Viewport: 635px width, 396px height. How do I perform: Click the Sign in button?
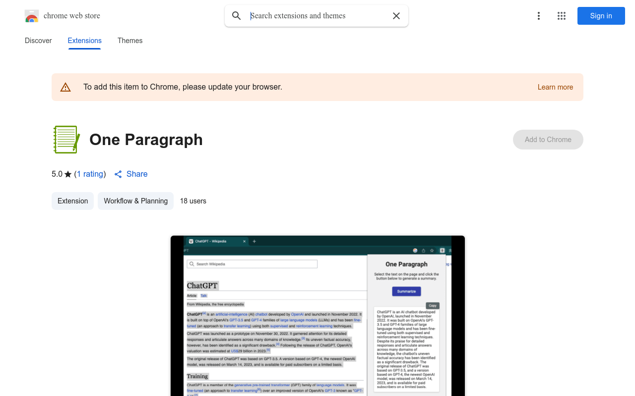click(x=601, y=16)
